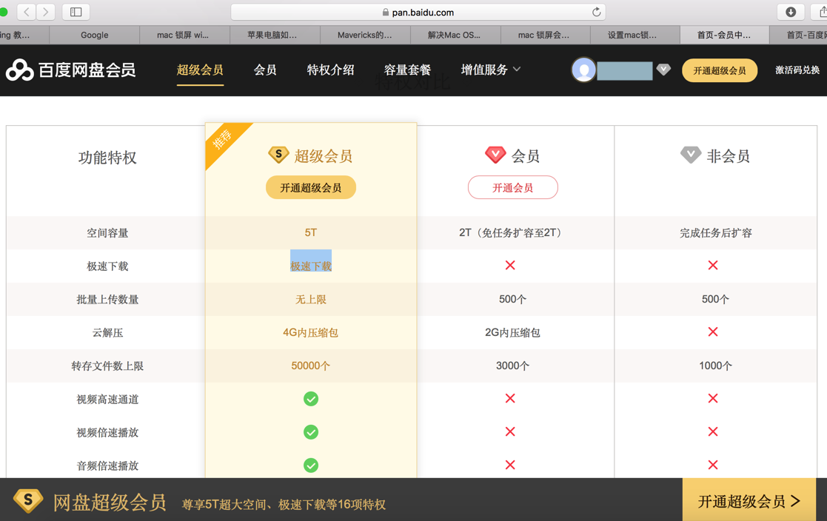The height and width of the screenshot is (521, 827).
Task: Click the 功能特权 header
Action: 107,157
